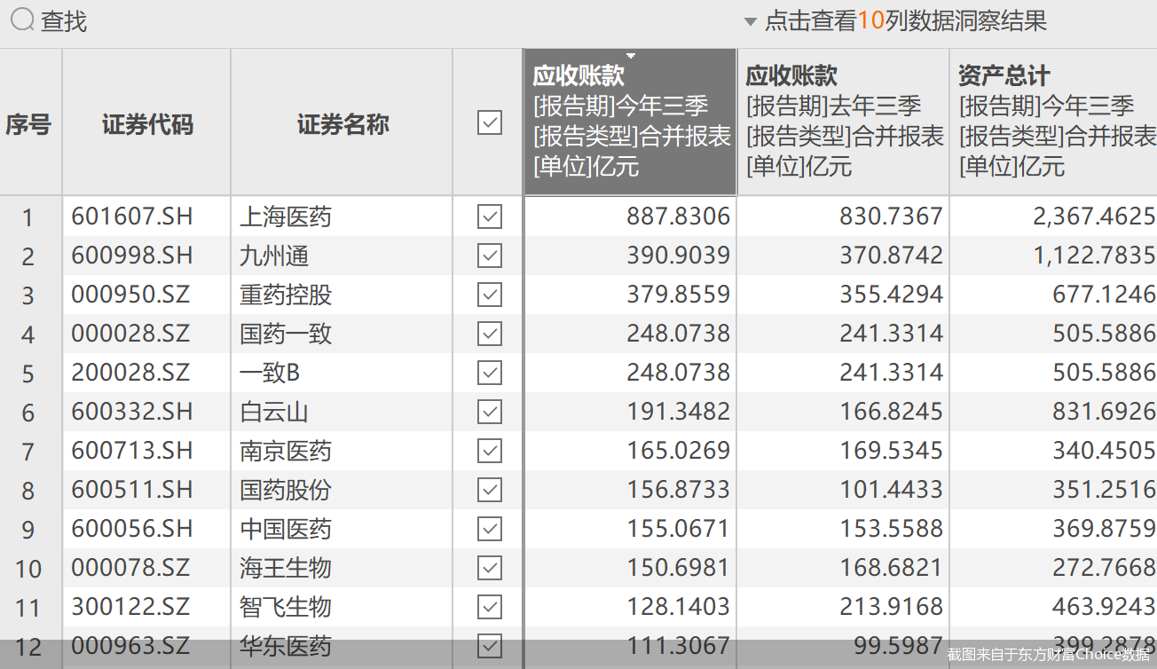
Task: Select the 证券代码 column header
Action: [146, 123]
